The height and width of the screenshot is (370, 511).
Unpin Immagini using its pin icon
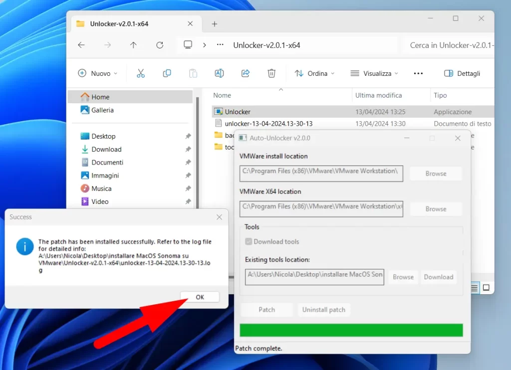188,175
